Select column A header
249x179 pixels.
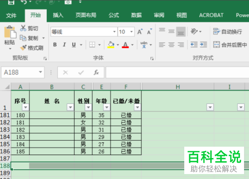(20, 87)
